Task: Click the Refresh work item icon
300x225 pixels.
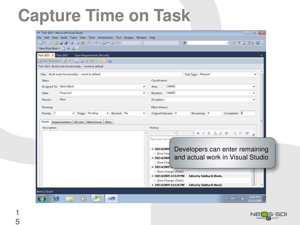Action: (65, 61)
